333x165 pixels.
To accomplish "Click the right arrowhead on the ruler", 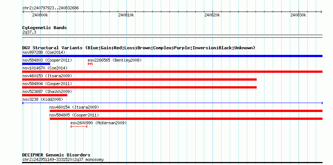I will 321,12.
